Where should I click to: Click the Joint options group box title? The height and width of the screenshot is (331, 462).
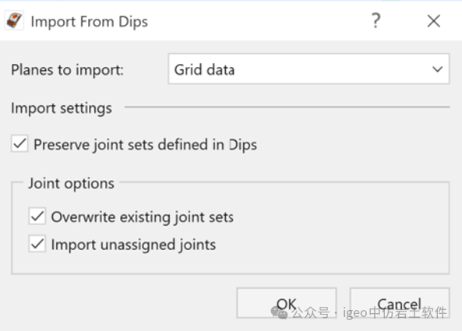coord(71,184)
